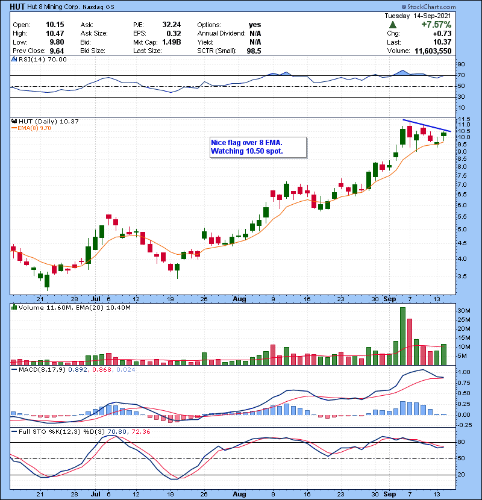Click the Annual Dividend label
The width and height of the screenshot is (482, 500).
click(221, 34)
